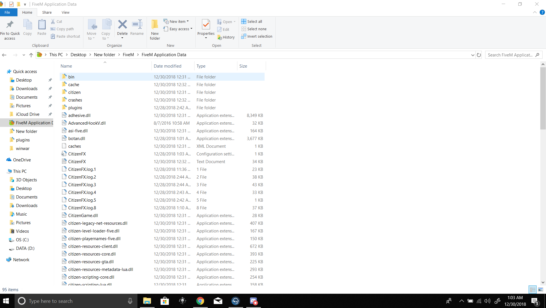Click the Up one level arrow

tap(31, 55)
